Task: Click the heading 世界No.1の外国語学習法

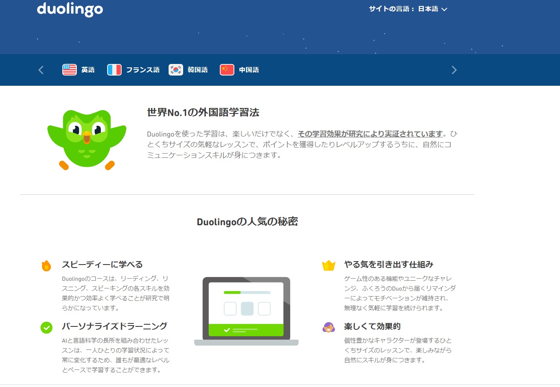Action: pyautogui.click(x=203, y=113)
